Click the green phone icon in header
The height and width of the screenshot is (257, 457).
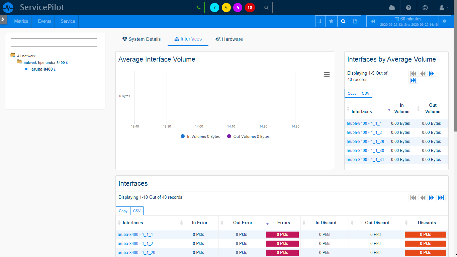click(198, 7)
